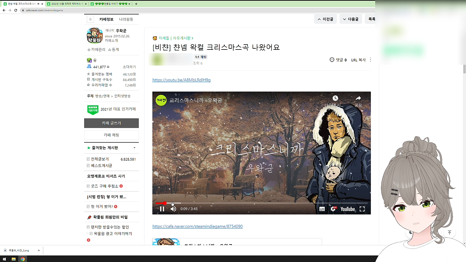466x262 pixels.
Task: Open the cafe.naver.com/steamindiegame/8754090 link
Action: (x=197, y=226)
